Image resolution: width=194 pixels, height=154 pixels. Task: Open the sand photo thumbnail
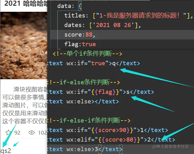(24, 45)
